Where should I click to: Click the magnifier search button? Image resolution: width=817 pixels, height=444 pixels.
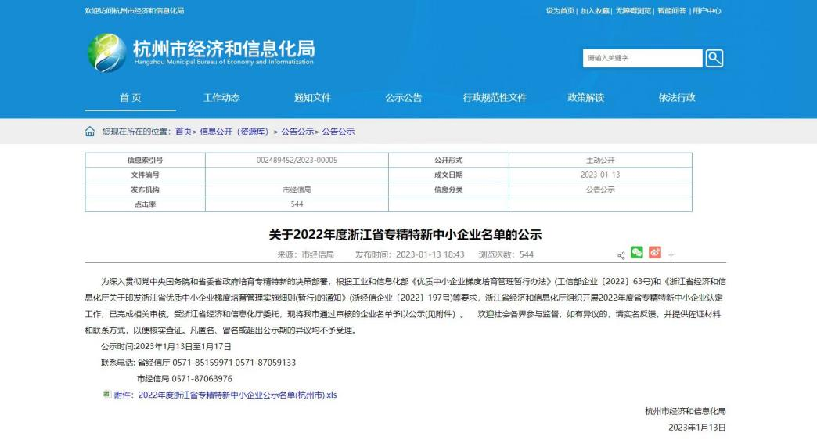tap(714, 58)
